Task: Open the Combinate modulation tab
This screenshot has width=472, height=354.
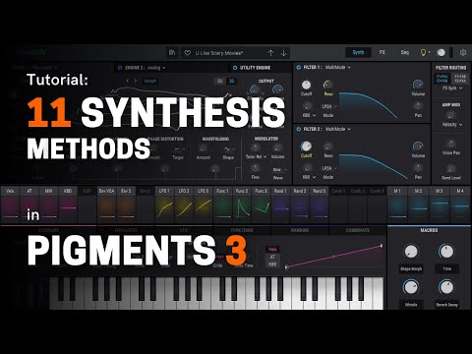Action: [358, 230]
